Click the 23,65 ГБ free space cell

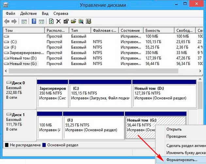pyautogui.click(x=183, y=42)
